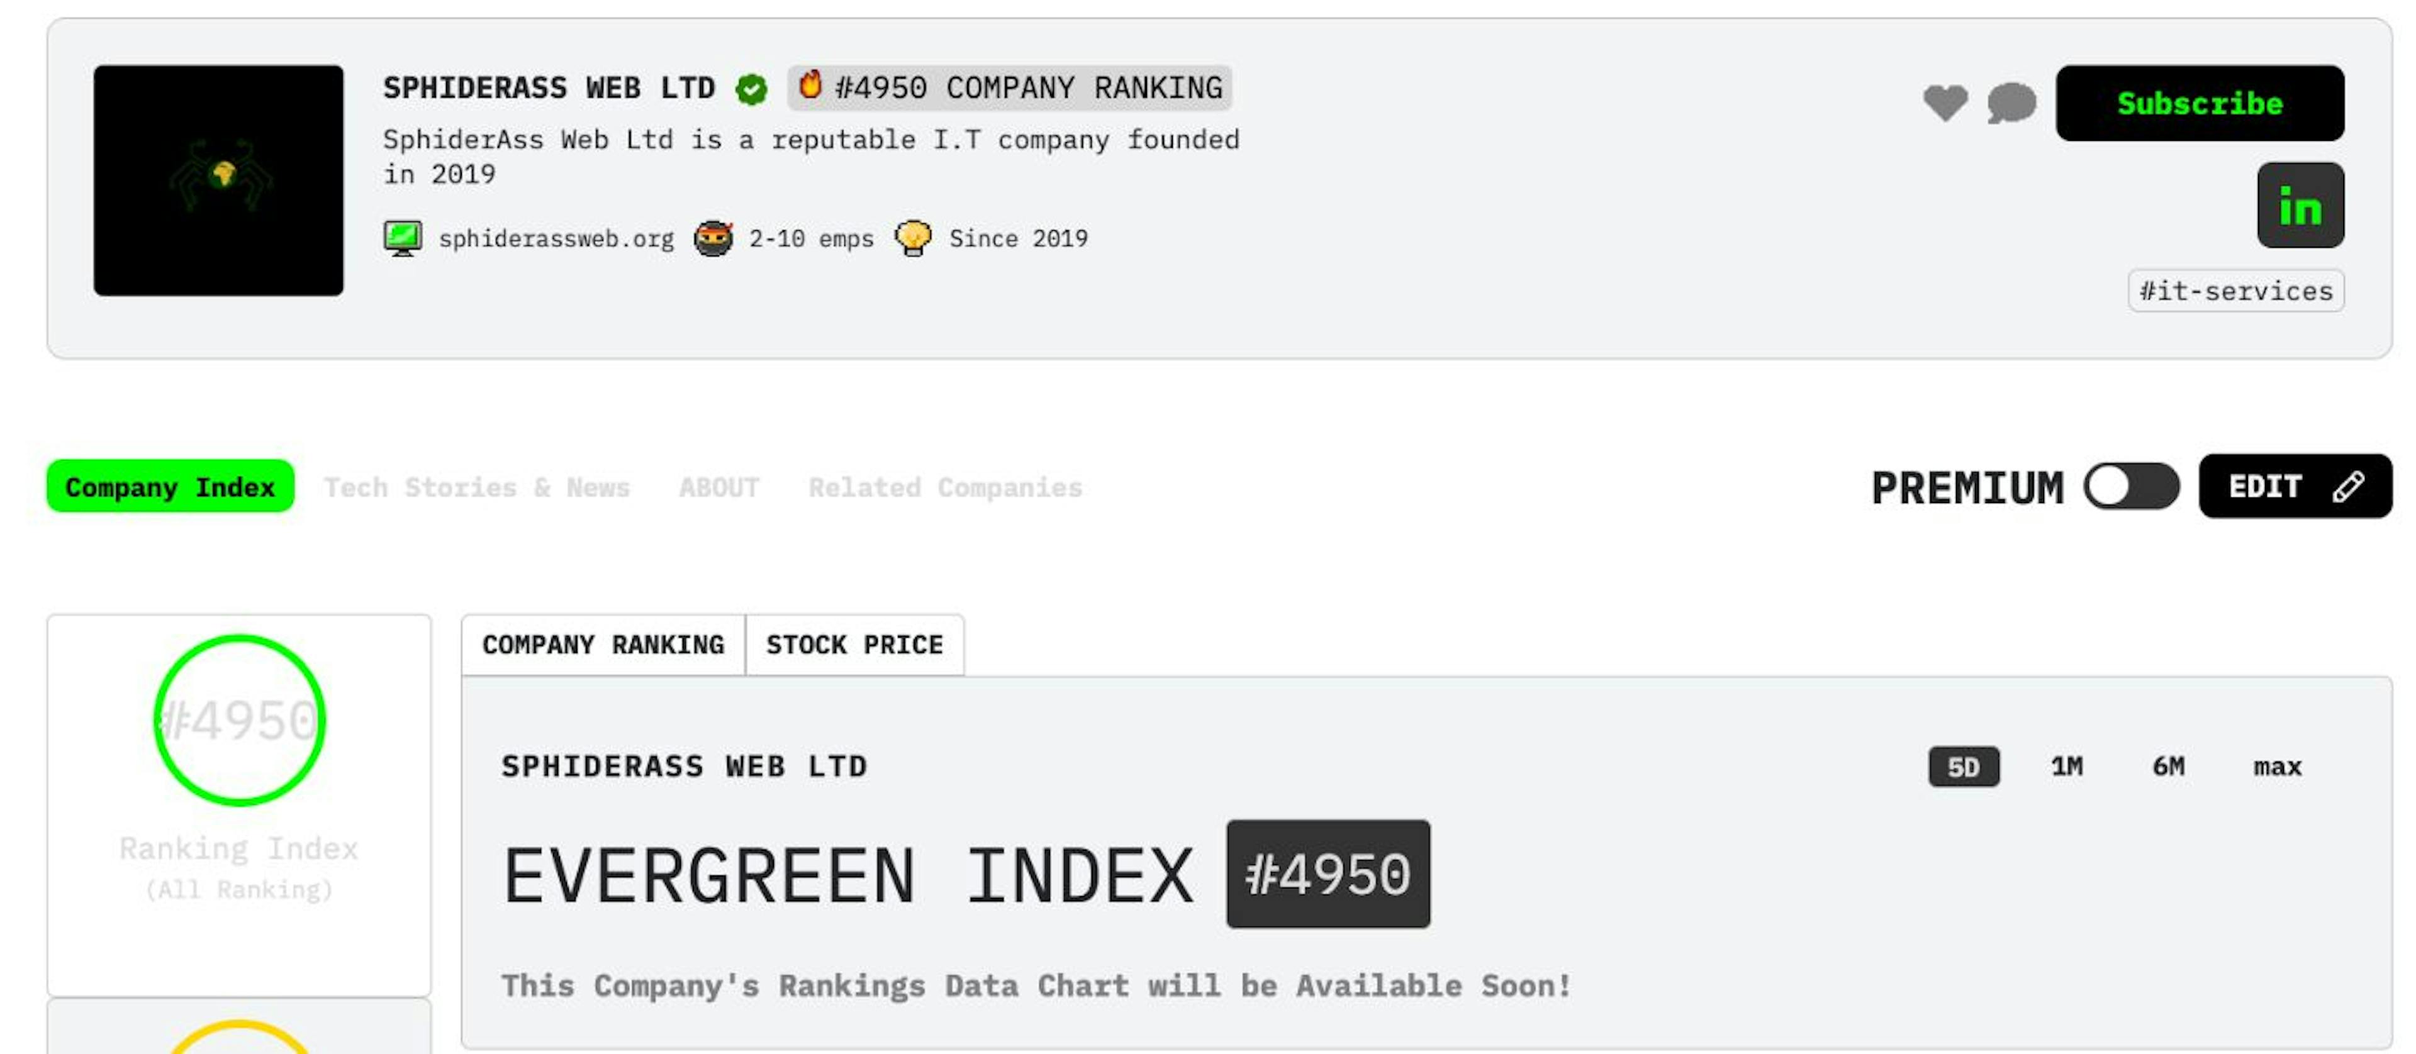
Task: Select the 1M time range
Action: [x=2066, y=767]
